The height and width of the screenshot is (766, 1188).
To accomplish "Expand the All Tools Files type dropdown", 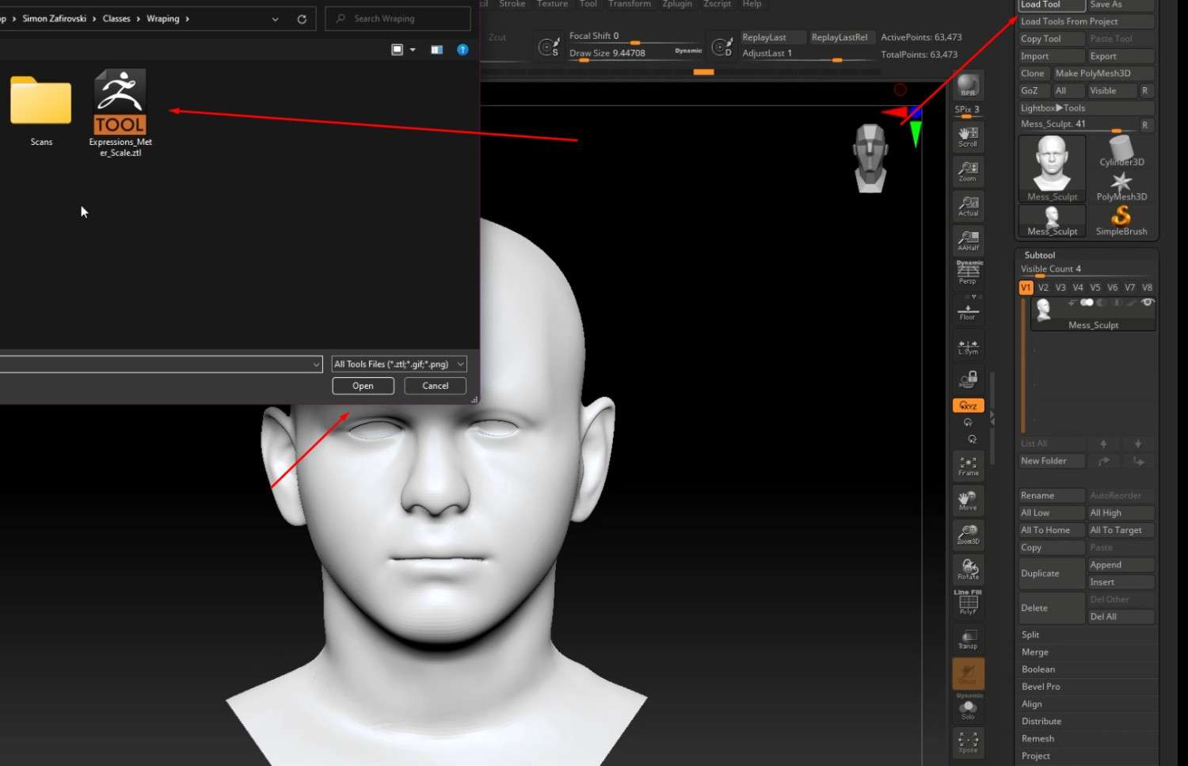I will (399, 364).
